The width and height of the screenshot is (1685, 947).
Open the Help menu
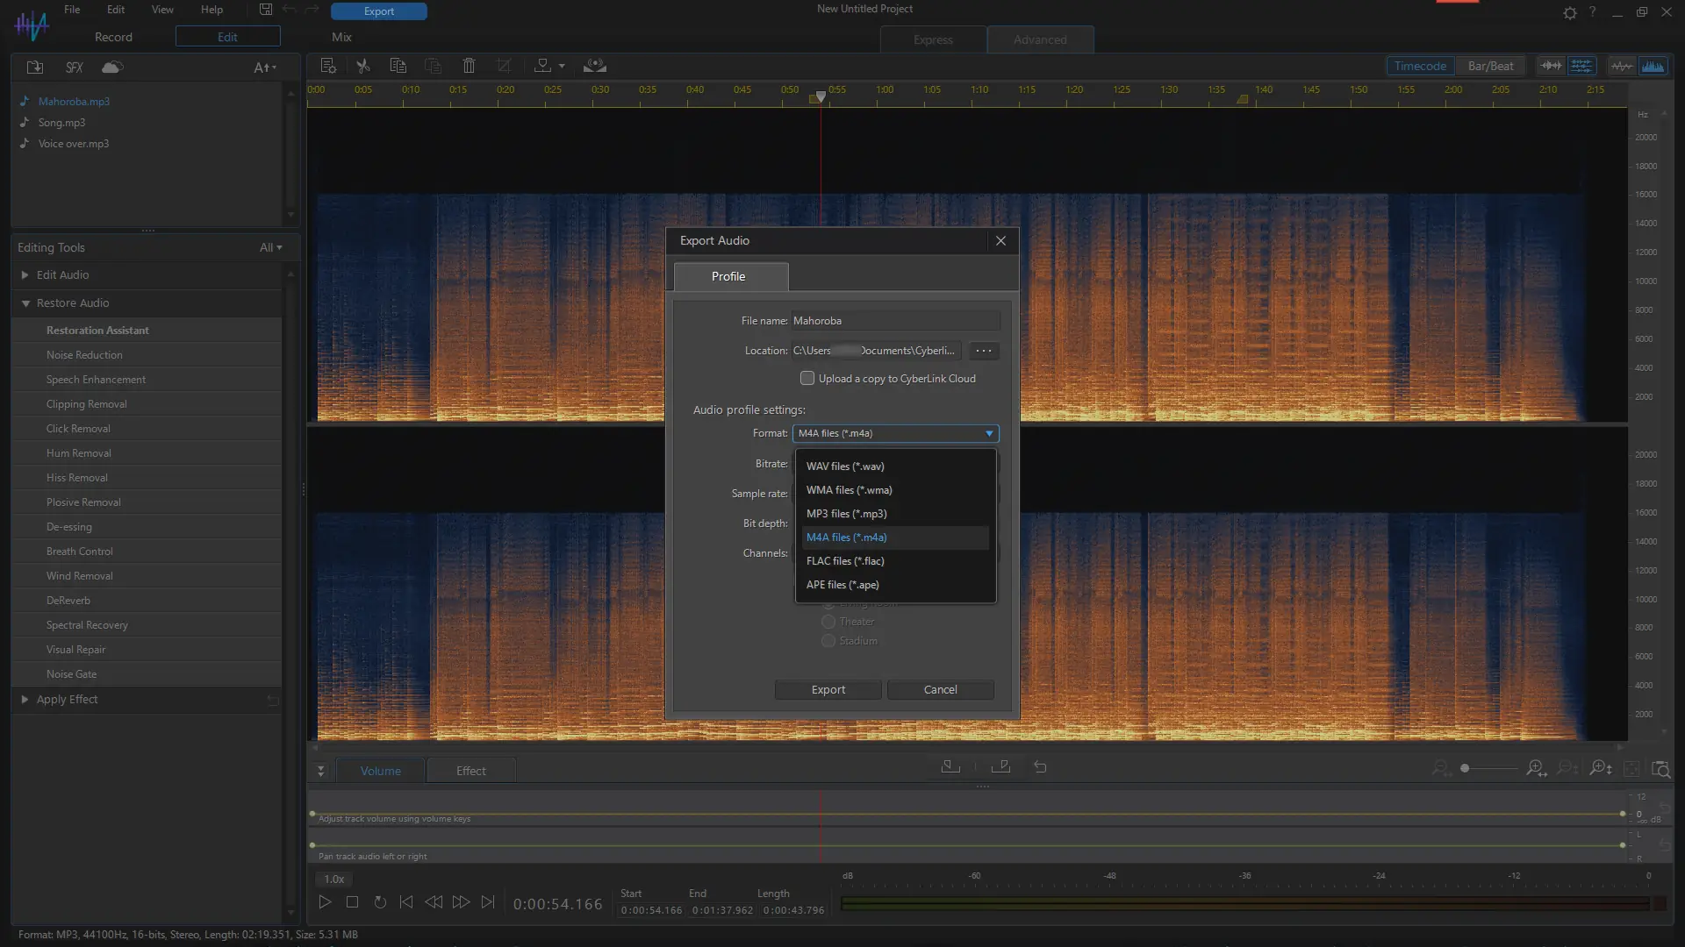(x=212, y=10)
